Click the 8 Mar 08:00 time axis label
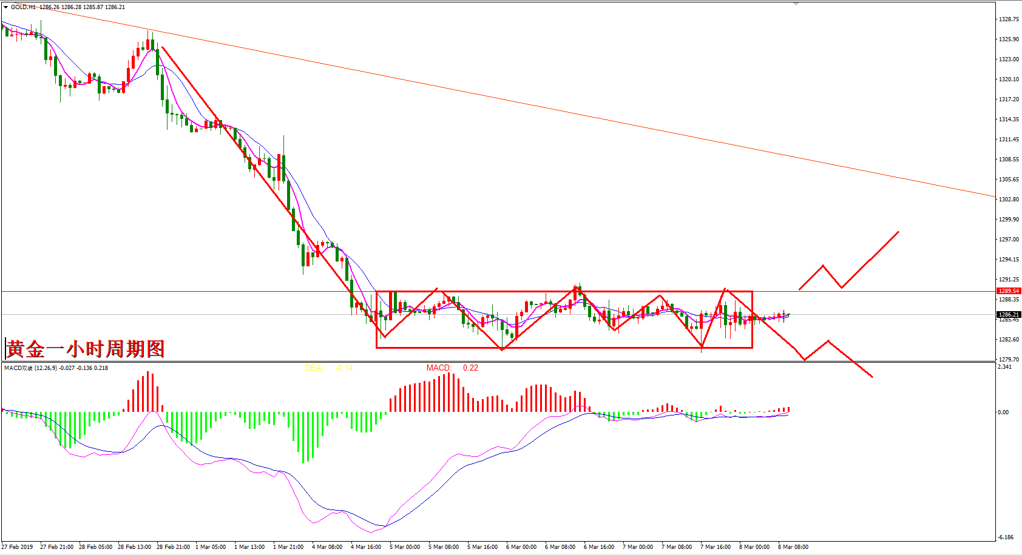The height and width of the screenshot is (555, 1022). pyautogui.click(x=793, y=547)
